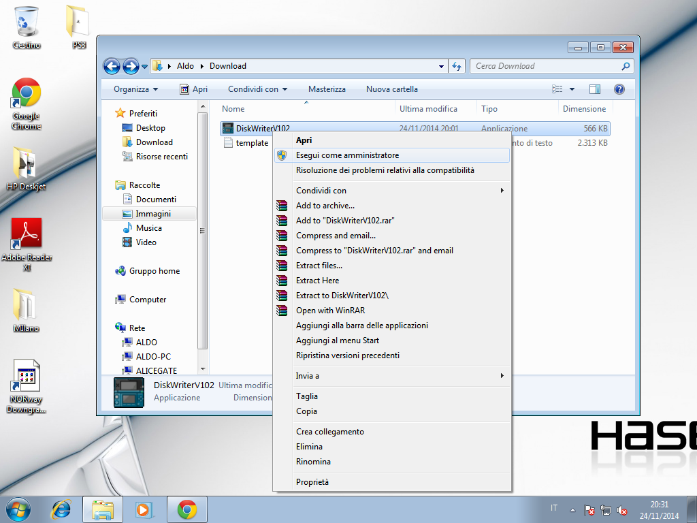Go forward with Explorer's Forward arrow
This screenshot has width=697, height=523.
131,66
